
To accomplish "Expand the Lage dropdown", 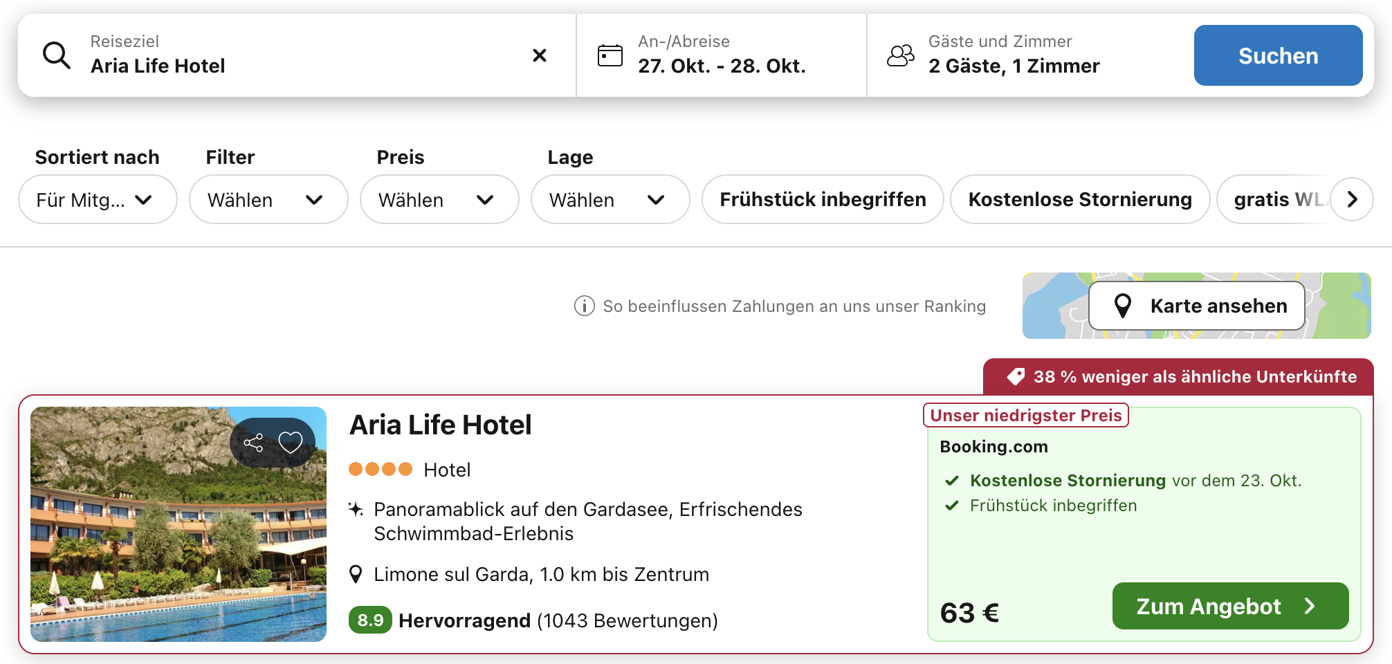I will 610,200.
